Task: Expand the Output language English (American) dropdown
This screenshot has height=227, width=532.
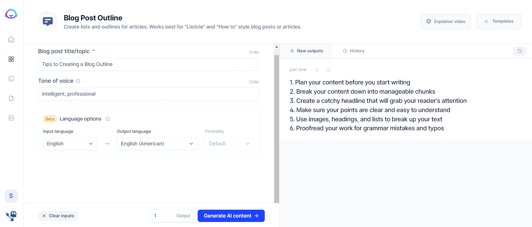Action: [157, 144]
